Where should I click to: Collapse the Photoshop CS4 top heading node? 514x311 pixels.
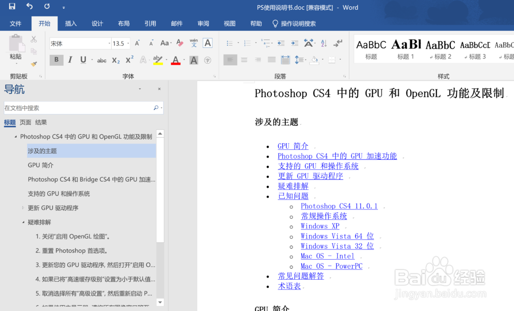(x=15, y=137)
